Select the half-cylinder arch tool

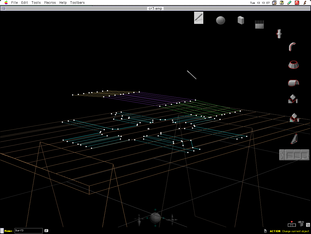click(x=293, y=83)
